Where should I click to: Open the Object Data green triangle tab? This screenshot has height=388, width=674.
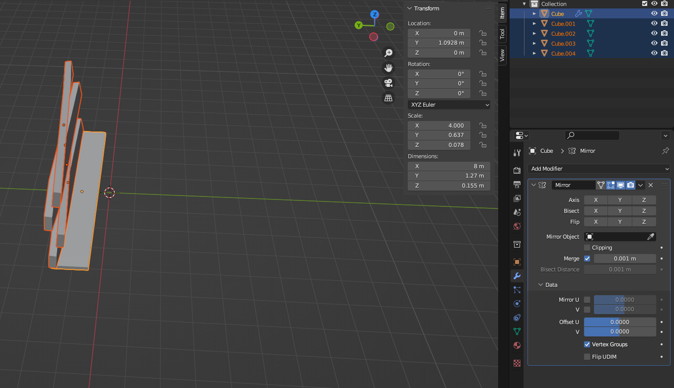(517, 331)
